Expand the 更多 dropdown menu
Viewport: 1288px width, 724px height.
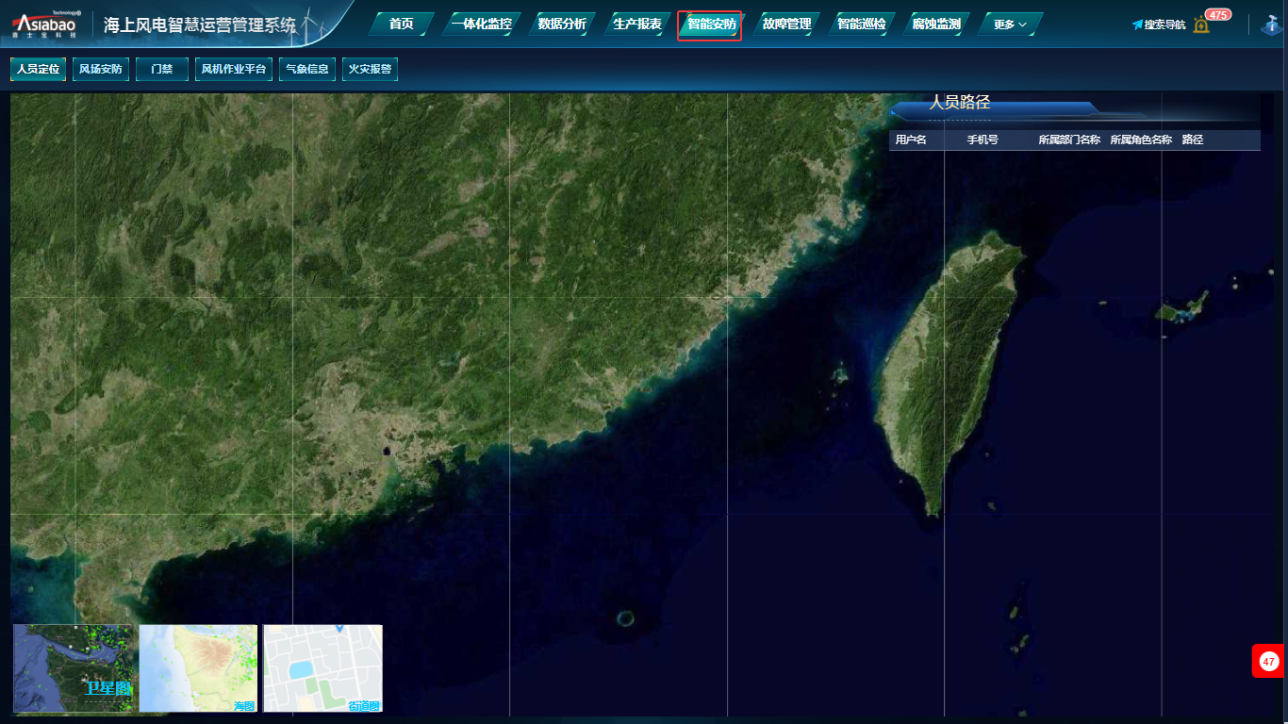pos(1010,25)
